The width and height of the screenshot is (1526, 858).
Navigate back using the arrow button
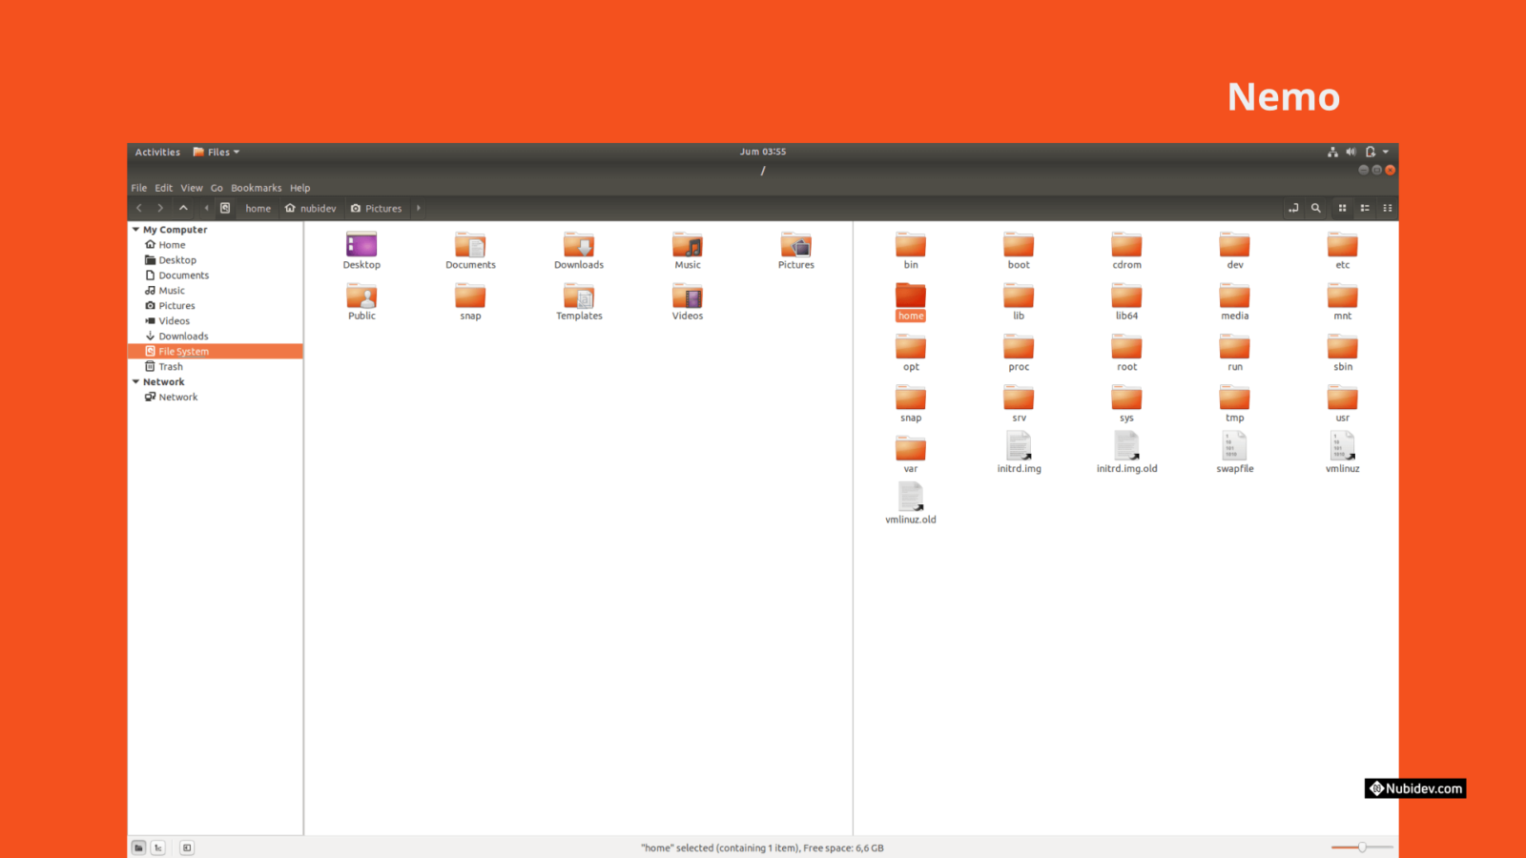click(x=138, y=208)
